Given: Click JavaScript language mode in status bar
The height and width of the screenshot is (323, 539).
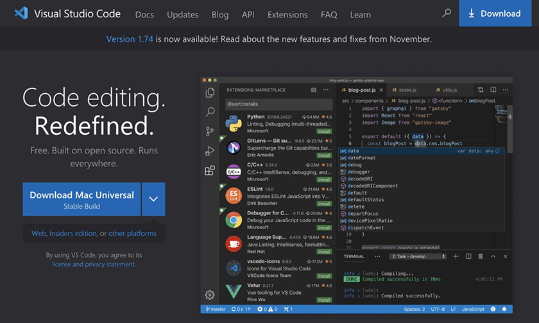Looking at the screenshot, I should (x=473, y=310).
